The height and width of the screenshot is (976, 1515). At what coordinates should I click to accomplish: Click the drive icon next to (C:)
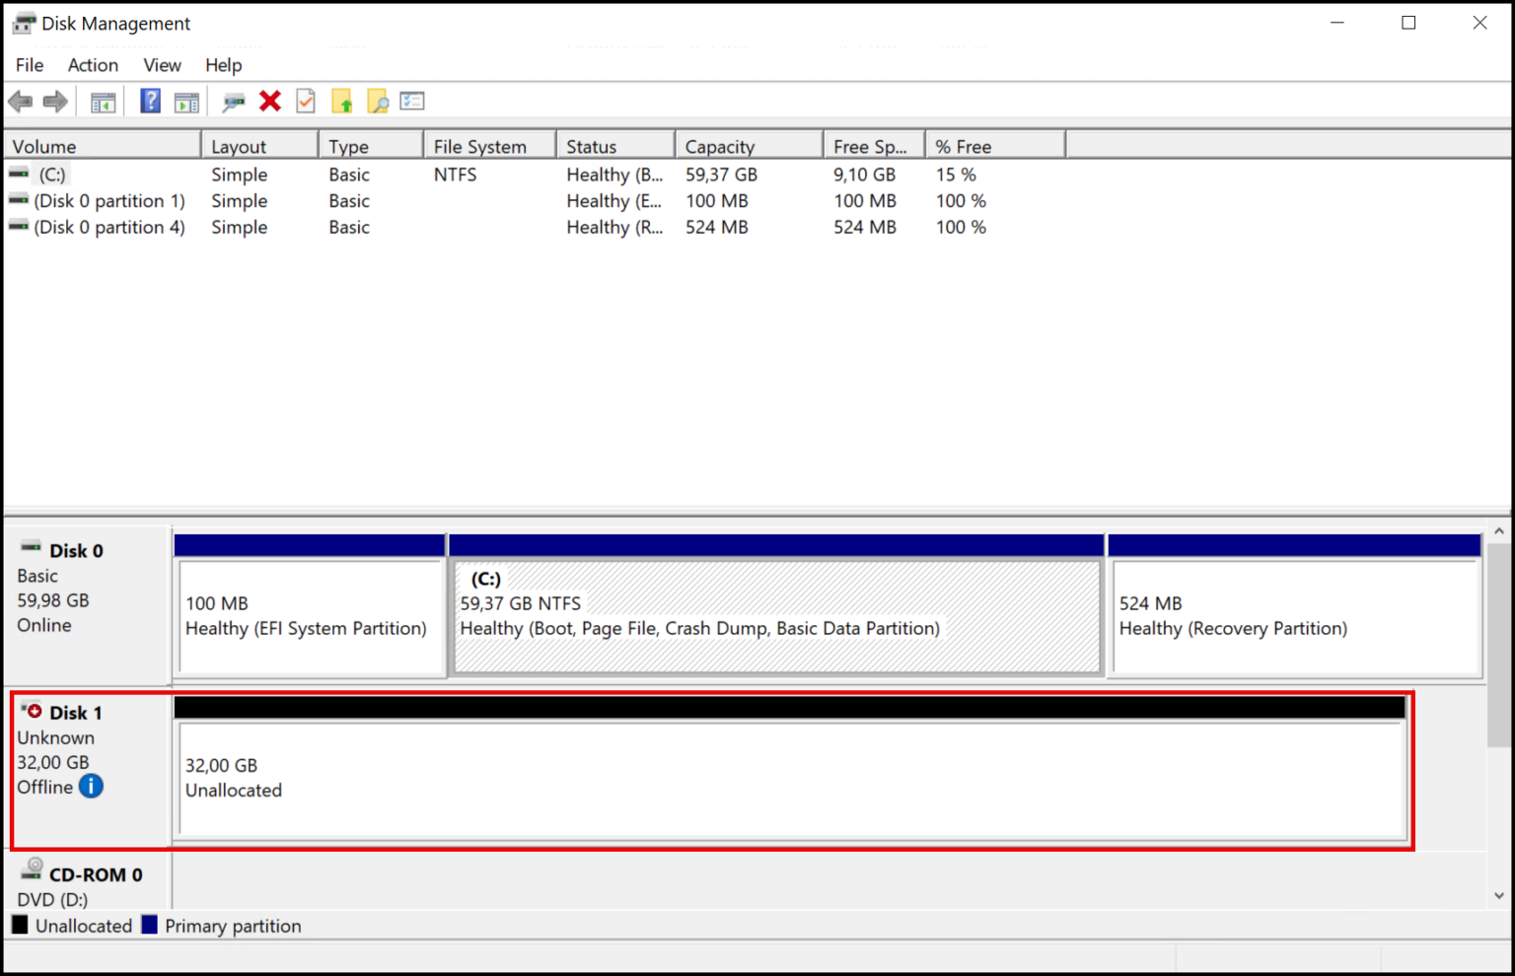tap(18, 174)
